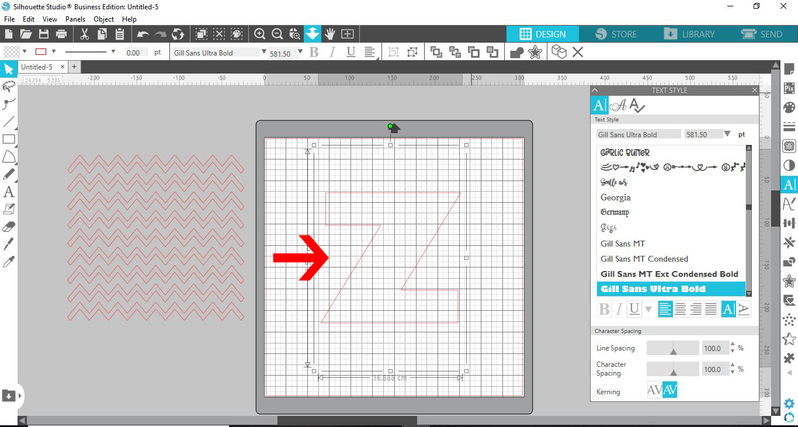Select the Knife tool from the sidebar

[8, 244]
